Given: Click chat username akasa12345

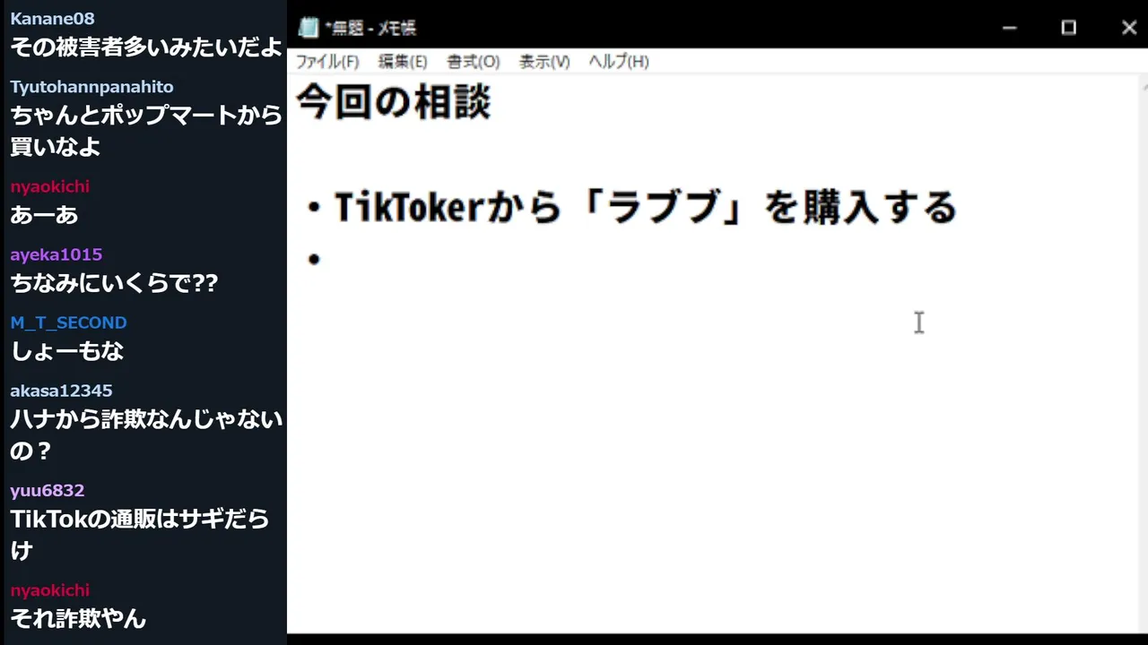Looking at the screenshot, I should 61,391.
